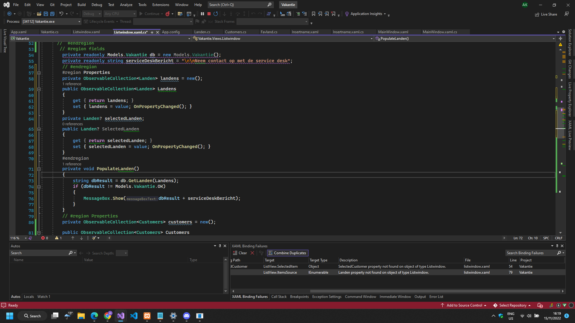Toggle a bookmark on the current line

click(x=313, y=14)
